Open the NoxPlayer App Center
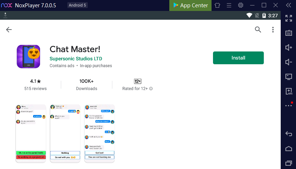 click(190, 5)
